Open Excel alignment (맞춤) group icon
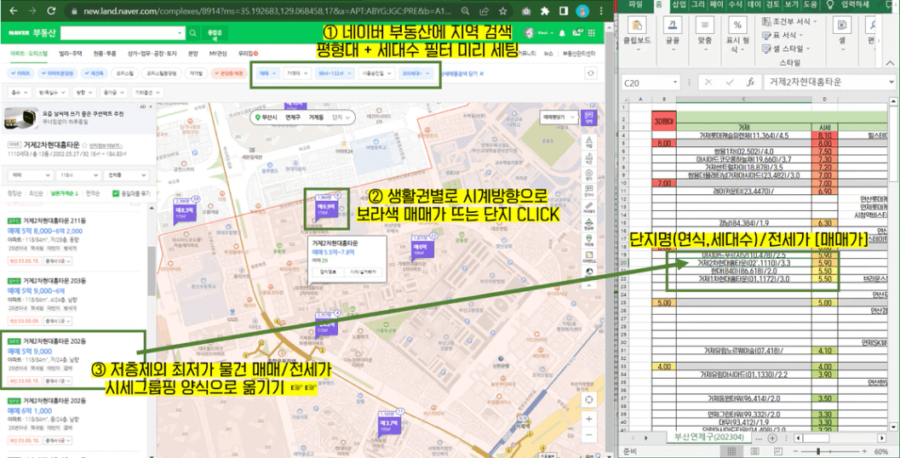Viewport: 900px width, 458px height. click(x=705, y=26)
